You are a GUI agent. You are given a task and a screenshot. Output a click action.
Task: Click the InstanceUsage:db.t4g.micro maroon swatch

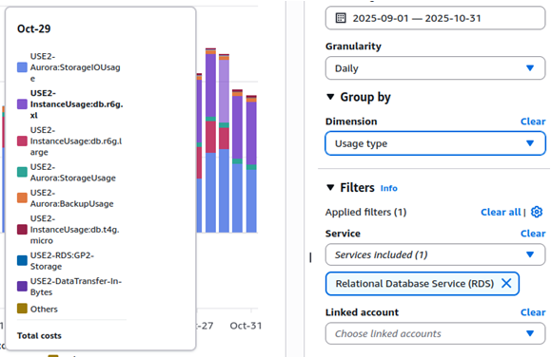coord(22,230)
